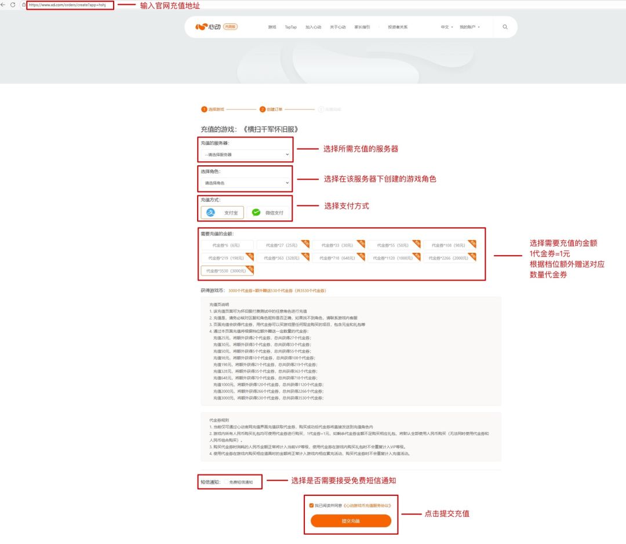Open search via the magnifier icon
This screenshot has height=544, width=626.
pyautogui.click(x=505, y=27)
